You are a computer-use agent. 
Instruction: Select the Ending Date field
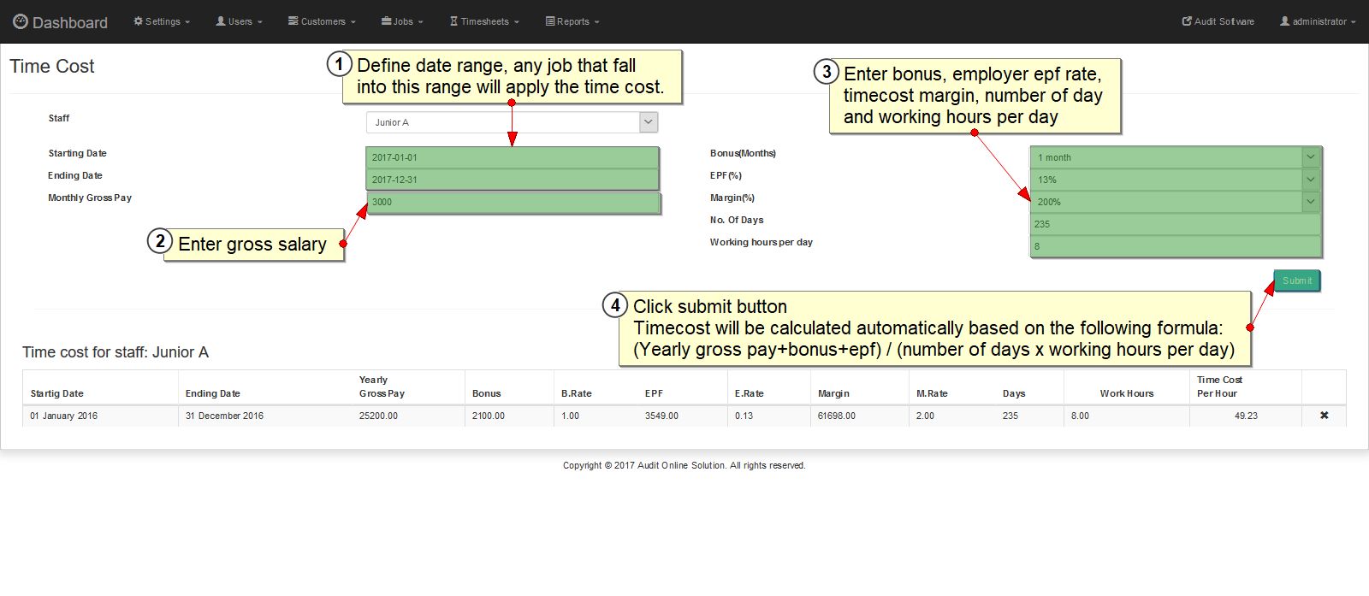pyautogui.click(x=512, y=180)
